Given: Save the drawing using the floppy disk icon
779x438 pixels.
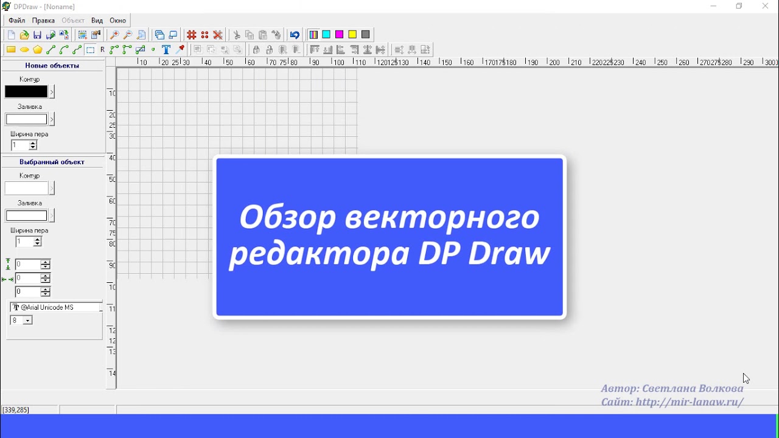Looking at the screenshot, I should tap(38, 35).
